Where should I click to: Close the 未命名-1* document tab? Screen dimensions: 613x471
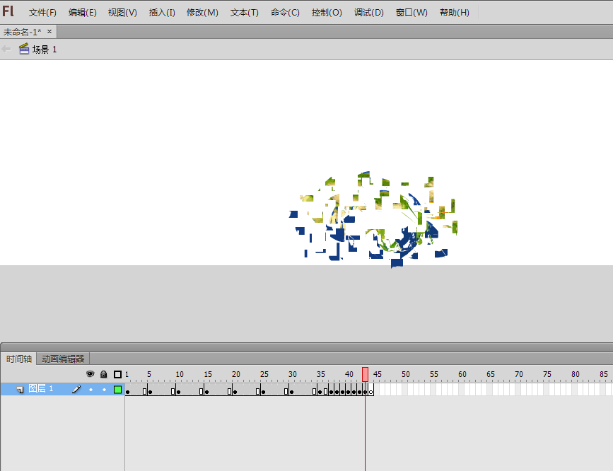[x=49, y=31]
